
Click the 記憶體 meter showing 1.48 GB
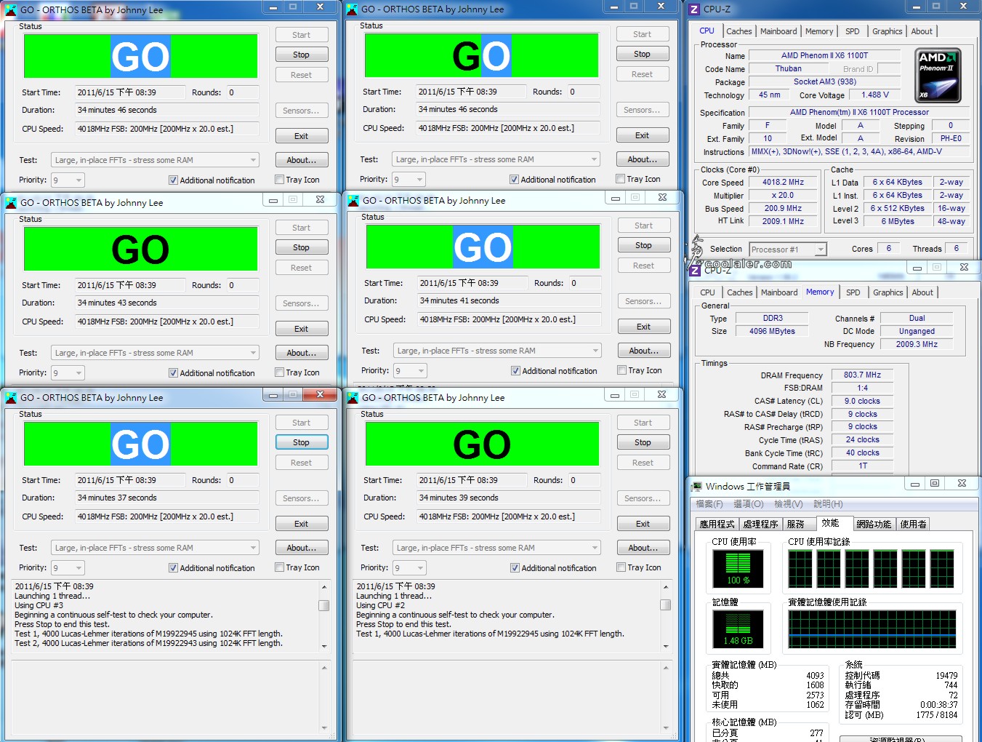pos(738,629)
